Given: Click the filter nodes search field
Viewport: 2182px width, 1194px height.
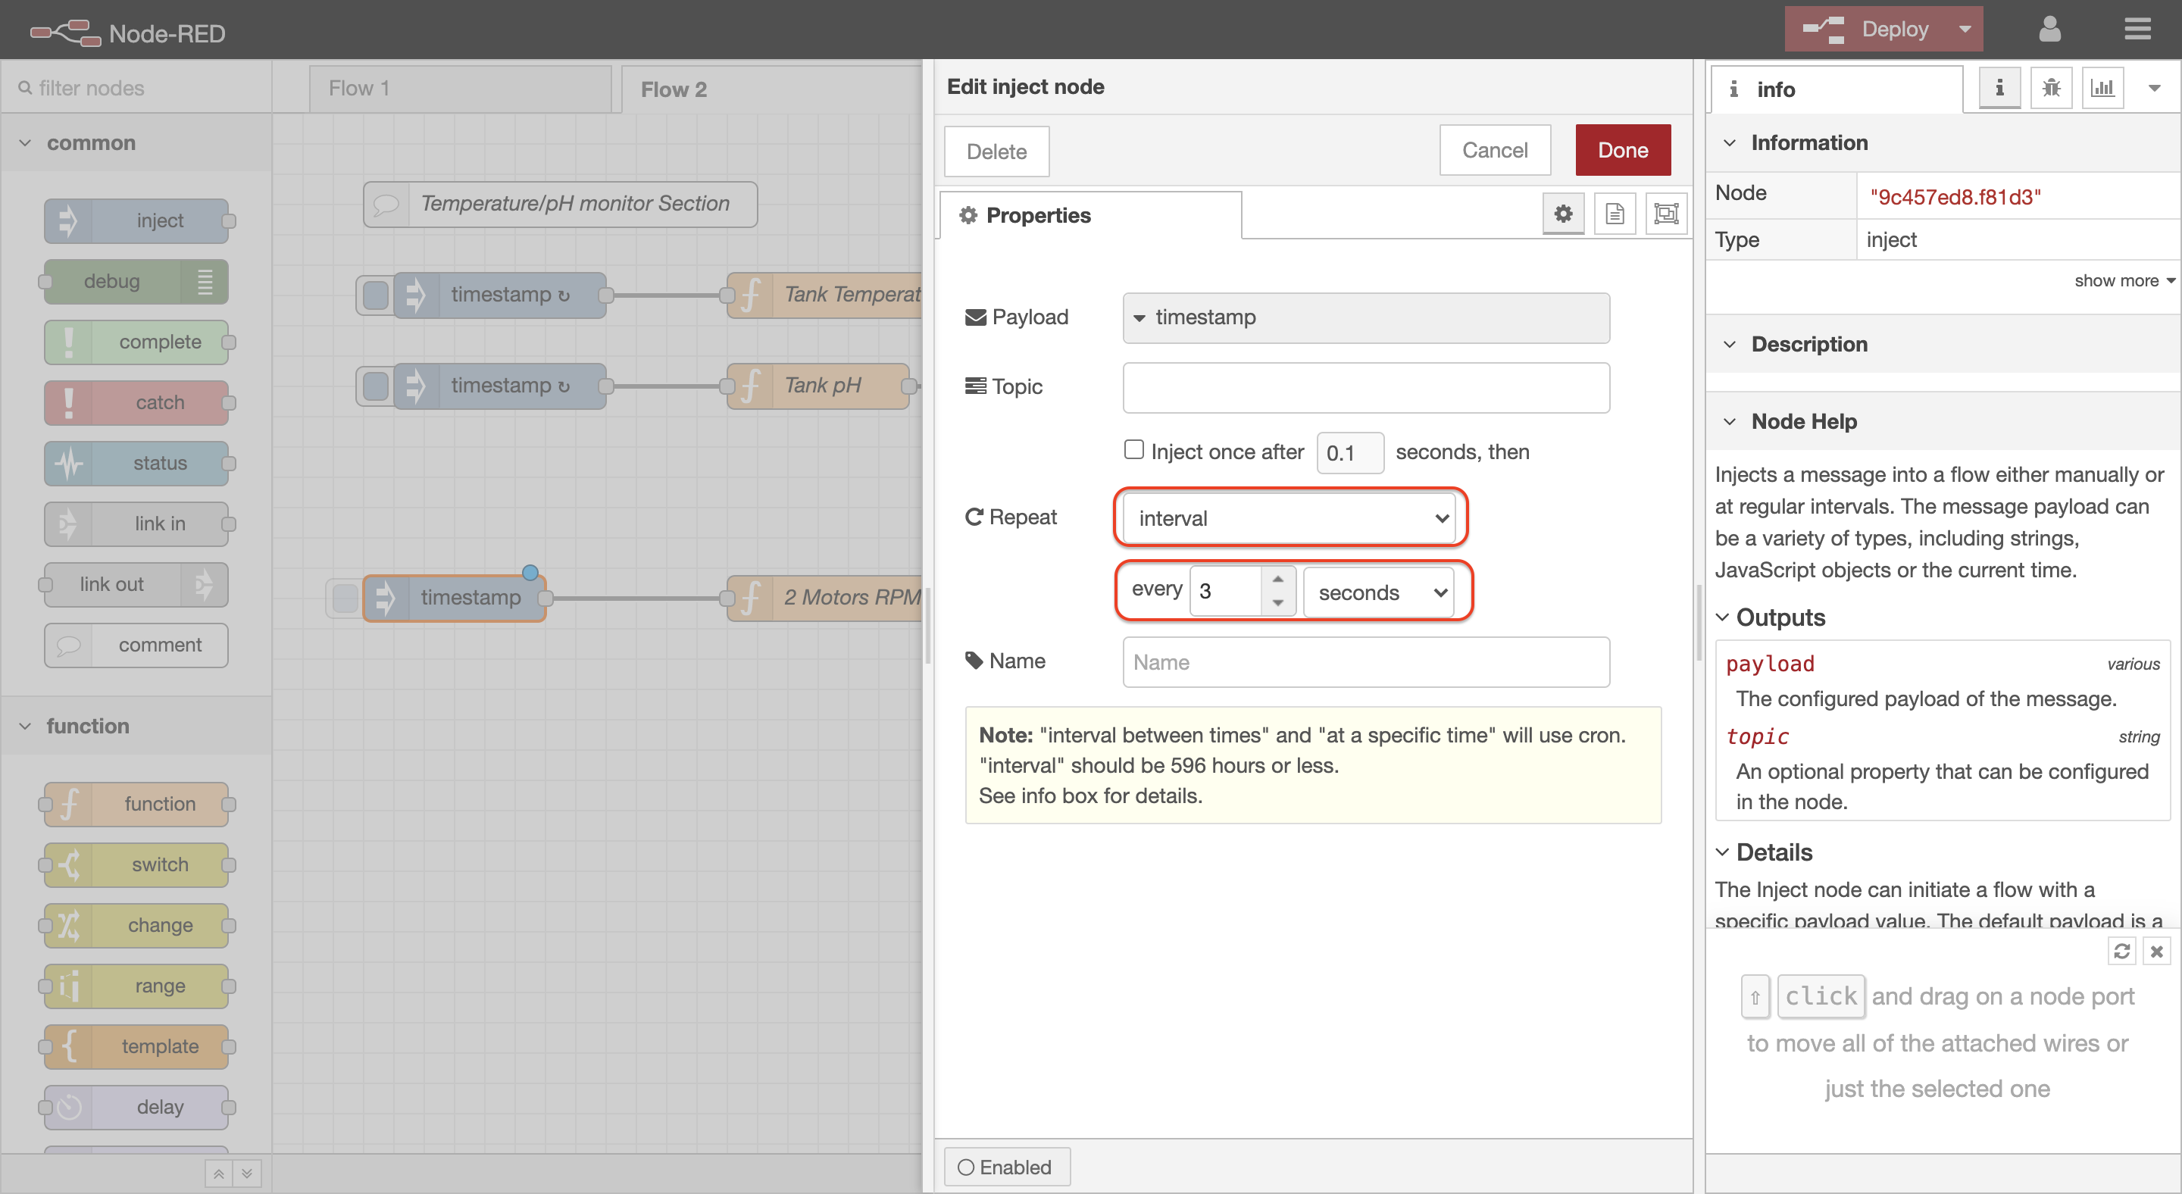Looking at the screenshot, I should [x=136, y=88].
